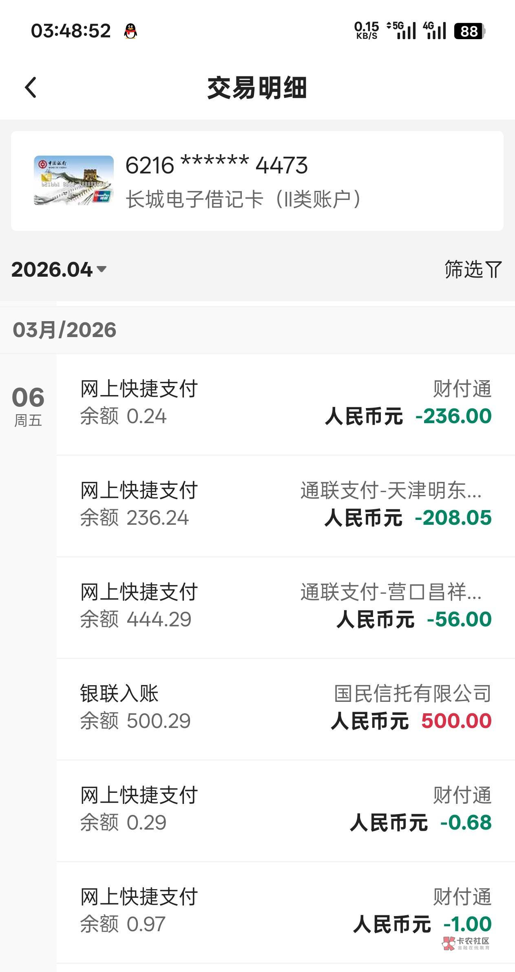Open the -1.00 财付通 transaction

[285, 911]
